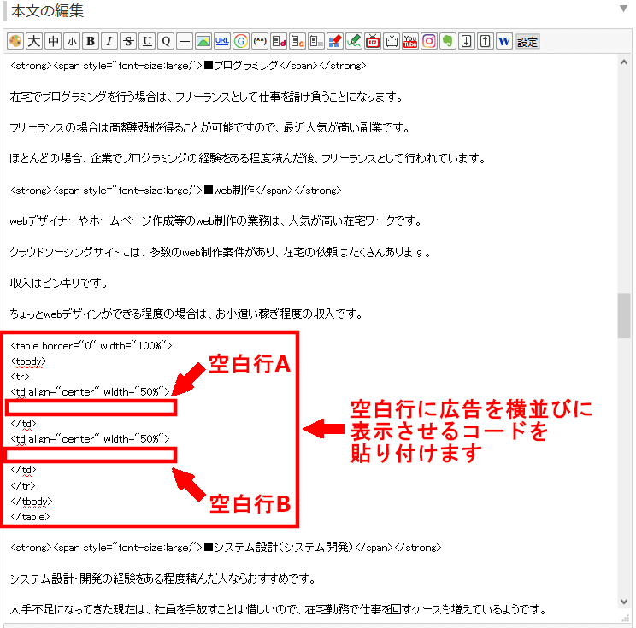Click the editor scrollbar down arrow

coord(624,602)
